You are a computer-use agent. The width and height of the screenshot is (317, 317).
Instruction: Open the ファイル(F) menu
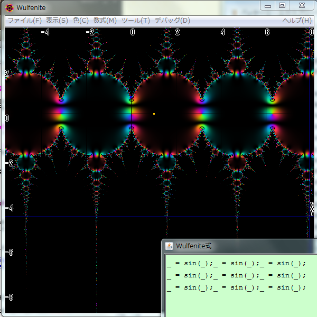(x=24, y=21)
